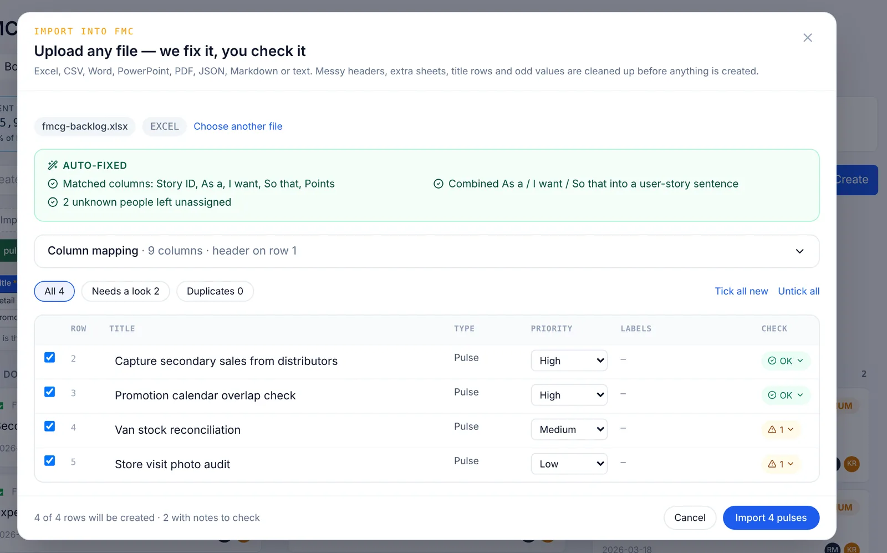Click the fmcg-backlog.xlsx file chip
The height and width of the screenshot is (553, 887).
pyautogui.click(x=85, y=126)
